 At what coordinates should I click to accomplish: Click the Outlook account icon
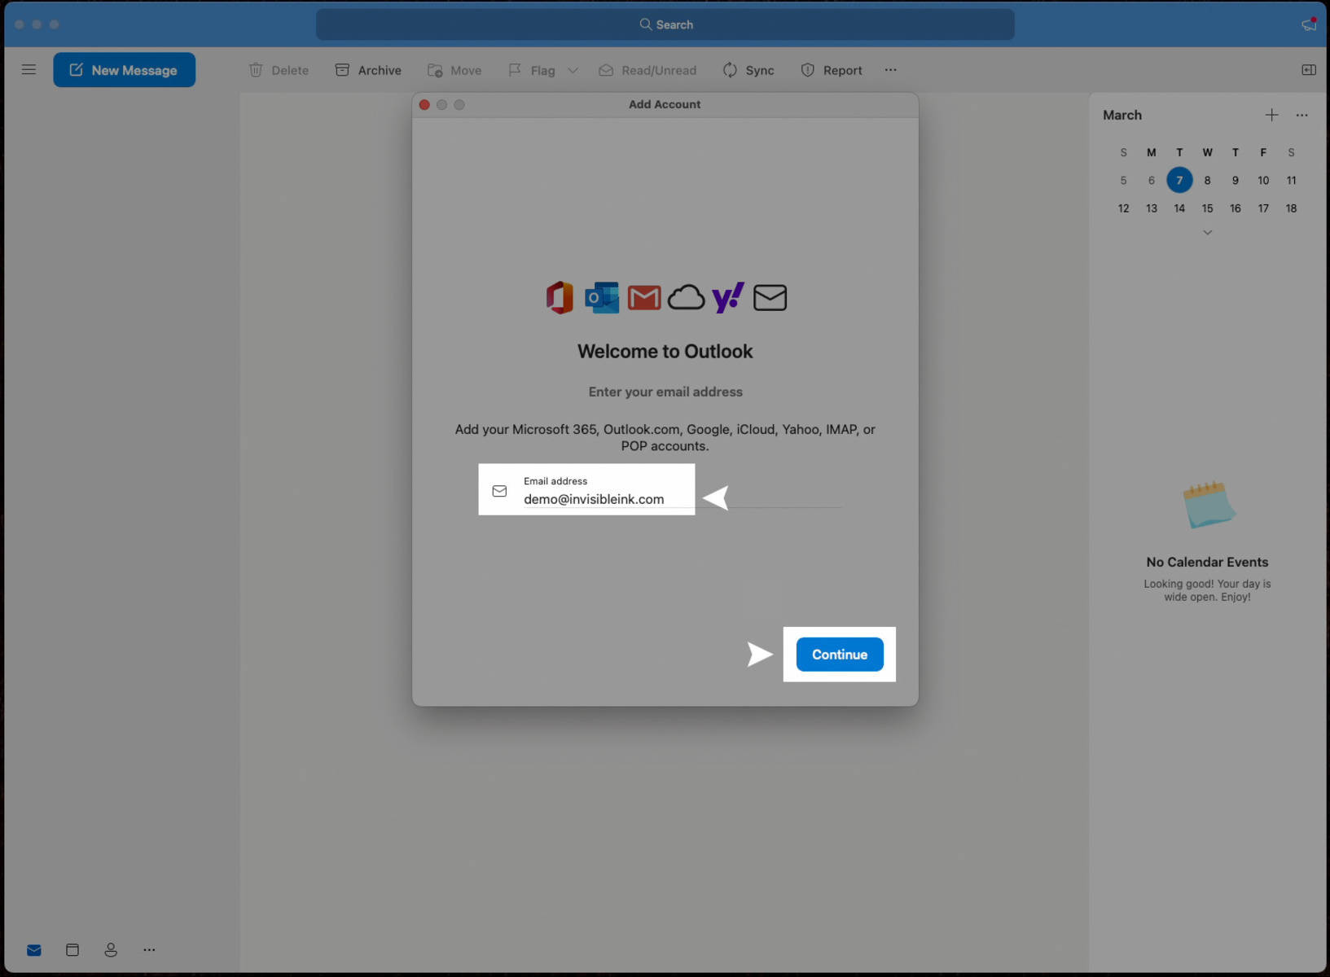coord(602,297)
